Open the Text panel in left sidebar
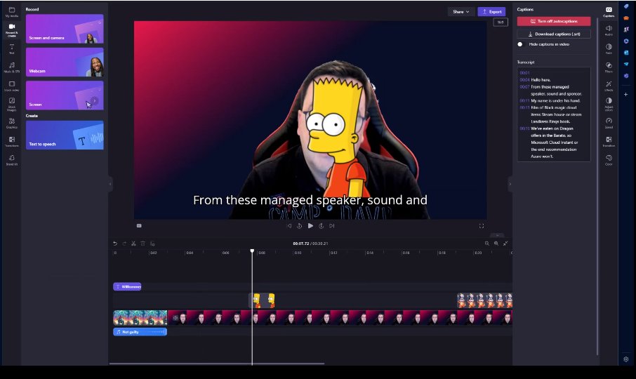The height and width of the screenshot is (379, 636). point(12,48)
